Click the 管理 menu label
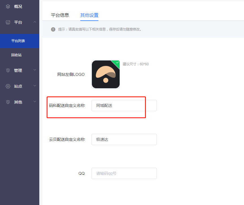This screenshot has height=205, width=244. point(18,70)
